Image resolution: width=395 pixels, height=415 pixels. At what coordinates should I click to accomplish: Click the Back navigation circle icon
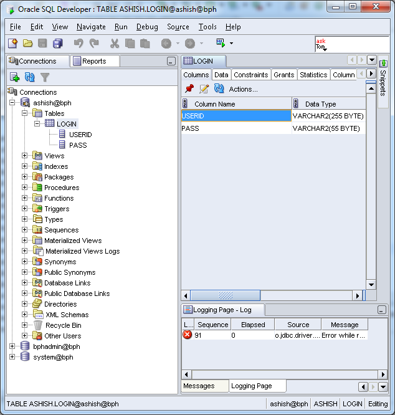pyautogui.click(x=166, y=44)
